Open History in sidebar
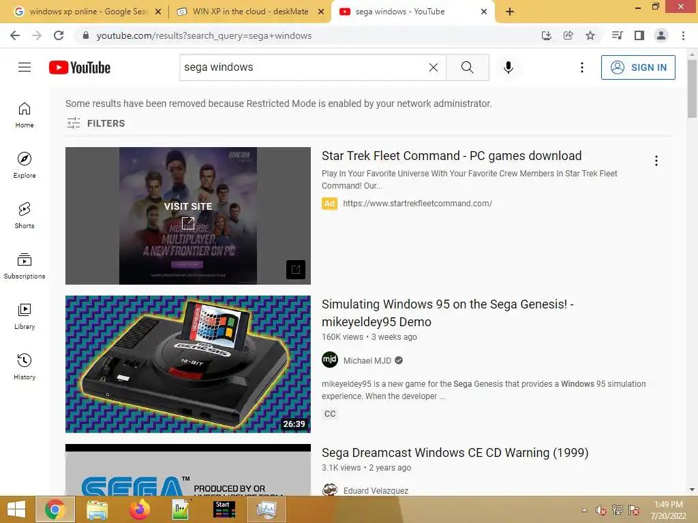The height and width of the screenshot is (523, 698). (25, 366)
